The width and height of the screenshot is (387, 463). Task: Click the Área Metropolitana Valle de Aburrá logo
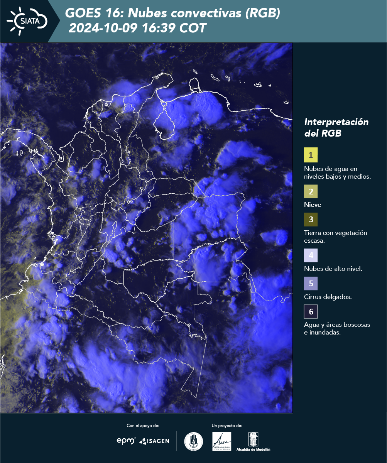pyautogui.click(x=222, y=441)
